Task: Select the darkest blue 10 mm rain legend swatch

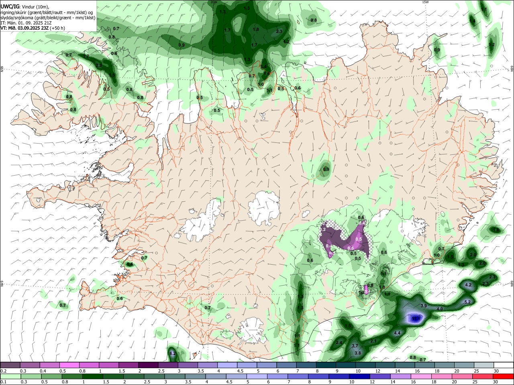Action: click(359, 377)
